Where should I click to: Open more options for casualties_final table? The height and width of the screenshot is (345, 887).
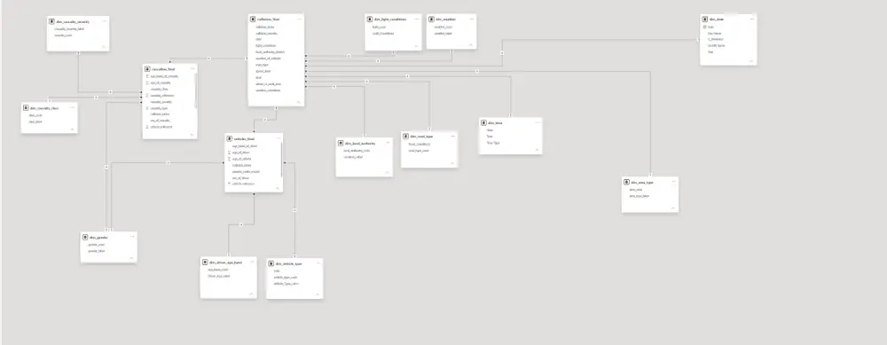pyautogui.click(x=192, y=69)
